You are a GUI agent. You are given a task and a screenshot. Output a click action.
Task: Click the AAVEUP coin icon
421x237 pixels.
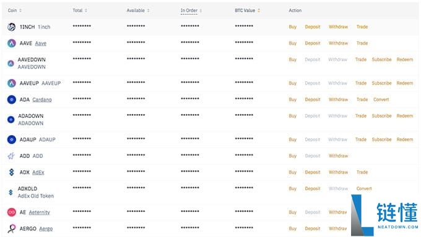tap(11, 83)
